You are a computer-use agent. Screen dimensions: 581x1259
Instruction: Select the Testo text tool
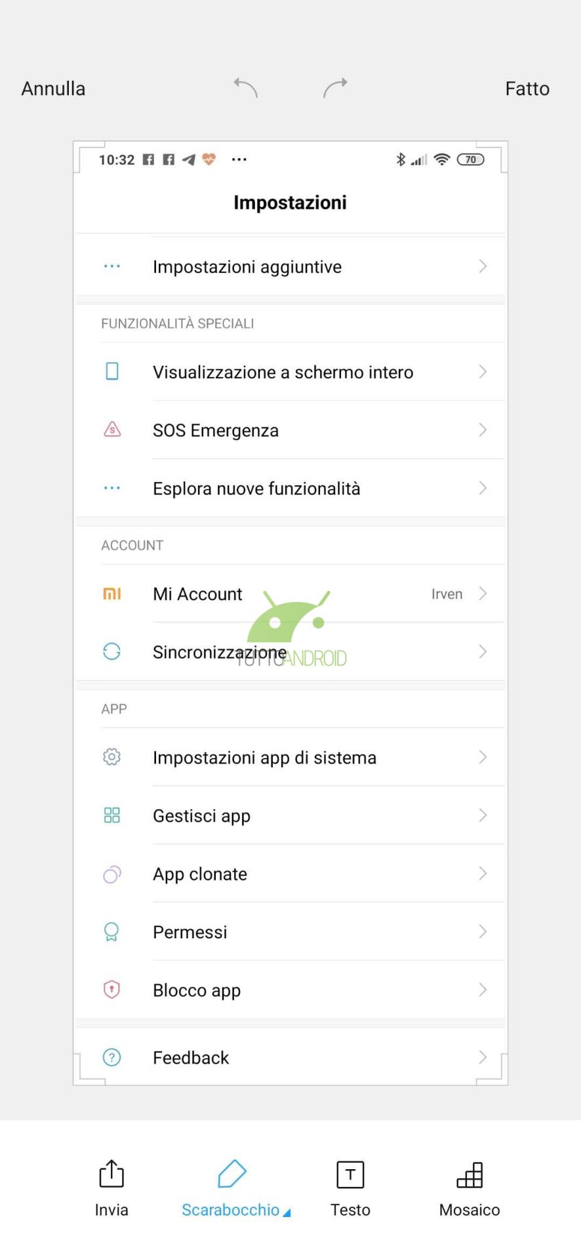click(x=350, y=1174)
